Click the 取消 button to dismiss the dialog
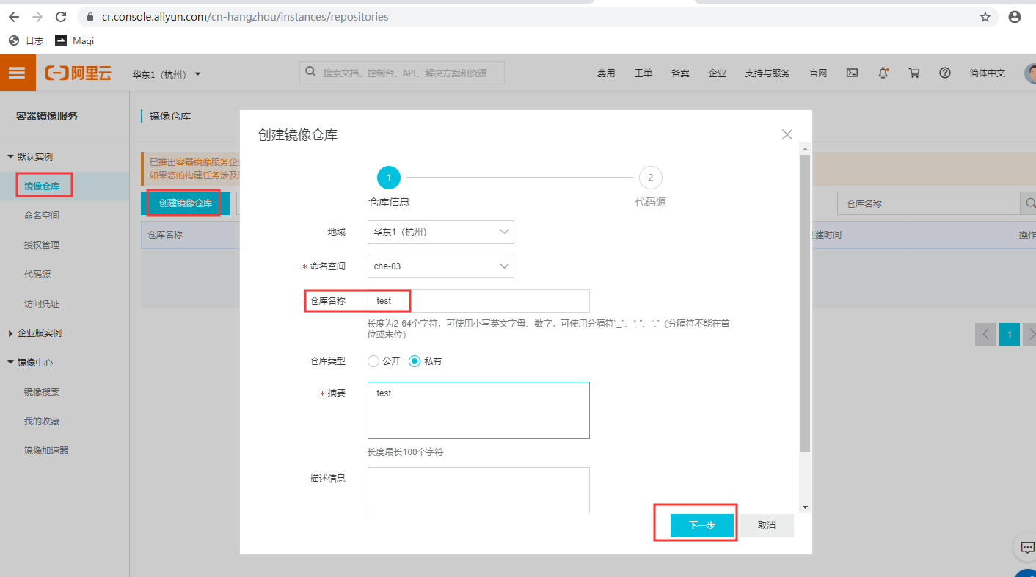Screen dimensions: 1036x577 [x=765, y=524]
